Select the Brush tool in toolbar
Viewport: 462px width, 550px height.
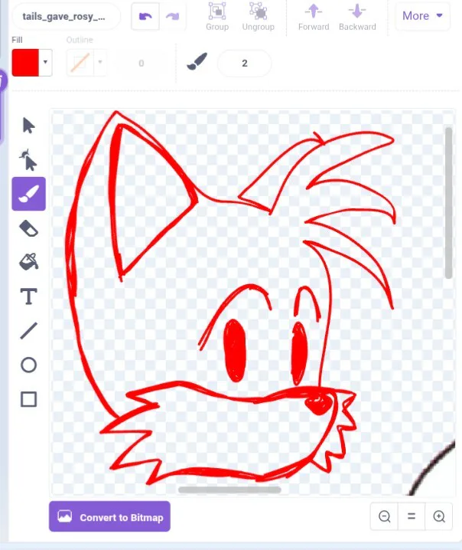tap(29, 194)
